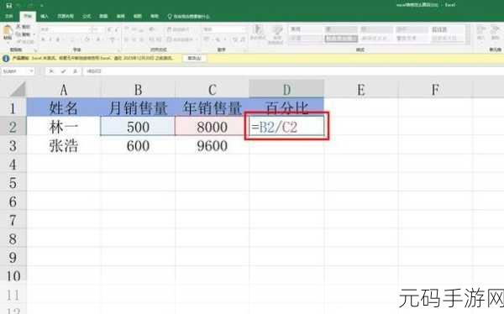
Task: Select the cell with value 500
Action: click(x=138, y=127)
